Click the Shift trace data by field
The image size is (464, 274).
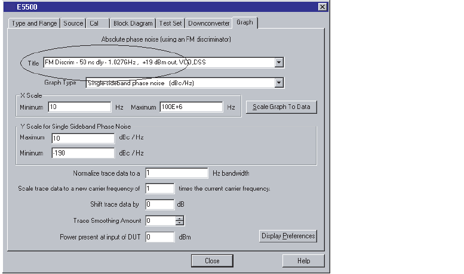[160, 204]
